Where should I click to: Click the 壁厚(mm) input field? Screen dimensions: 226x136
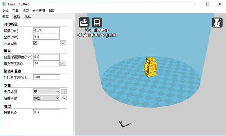pos(46,37)
